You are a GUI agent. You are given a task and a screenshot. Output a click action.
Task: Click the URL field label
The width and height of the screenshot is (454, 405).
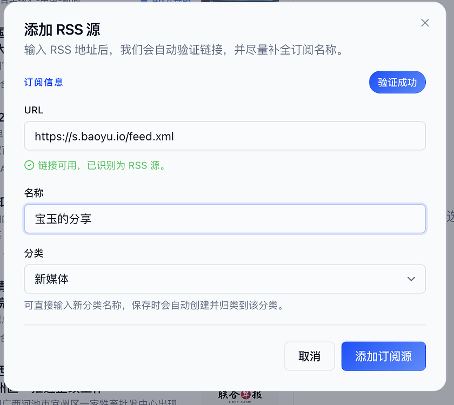tap(34, 110)
